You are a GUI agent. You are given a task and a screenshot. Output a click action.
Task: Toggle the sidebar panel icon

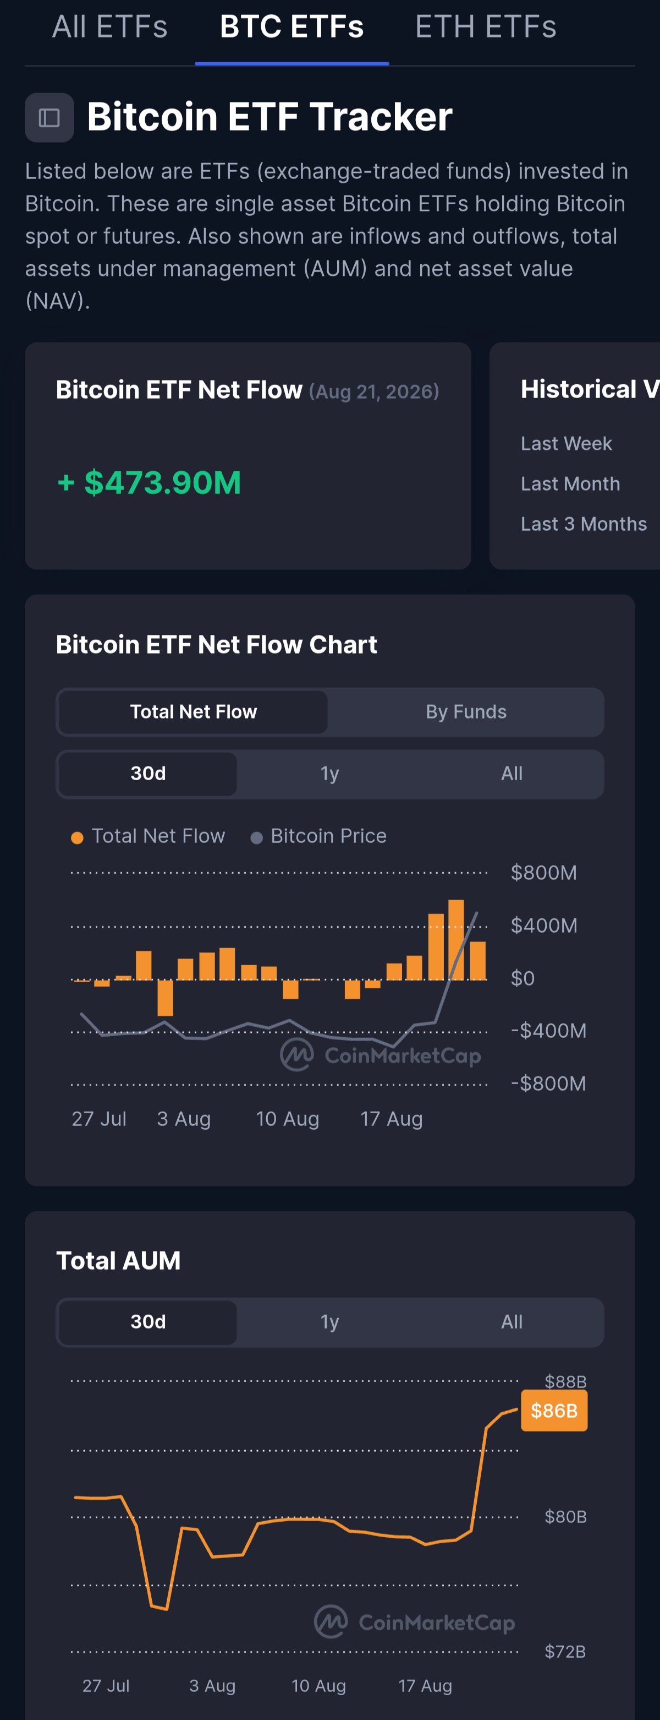(50, 118)
